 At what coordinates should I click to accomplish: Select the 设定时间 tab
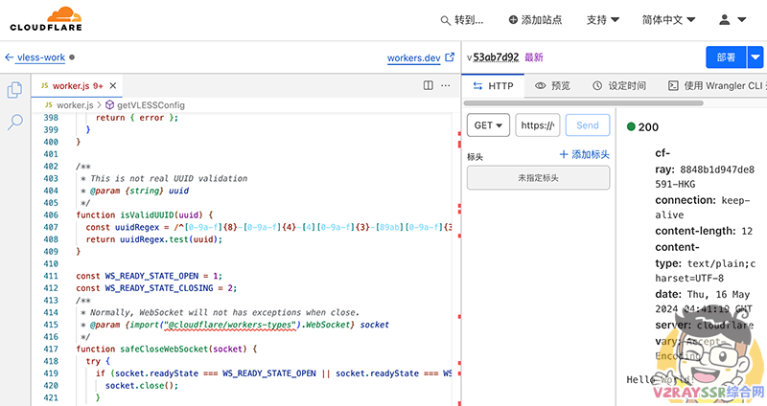(x=618, y=85)
